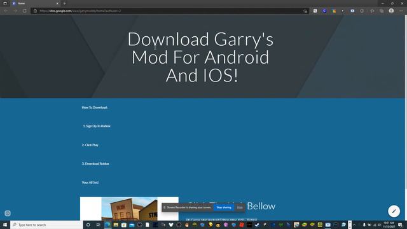Open Steam from the taskbar
Image resolution: width=407 pixels, height=229 pixels.
pos(257,225)
